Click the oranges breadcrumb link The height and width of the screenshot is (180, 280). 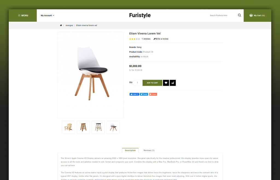pyautogui.click(x=69, y=25)
